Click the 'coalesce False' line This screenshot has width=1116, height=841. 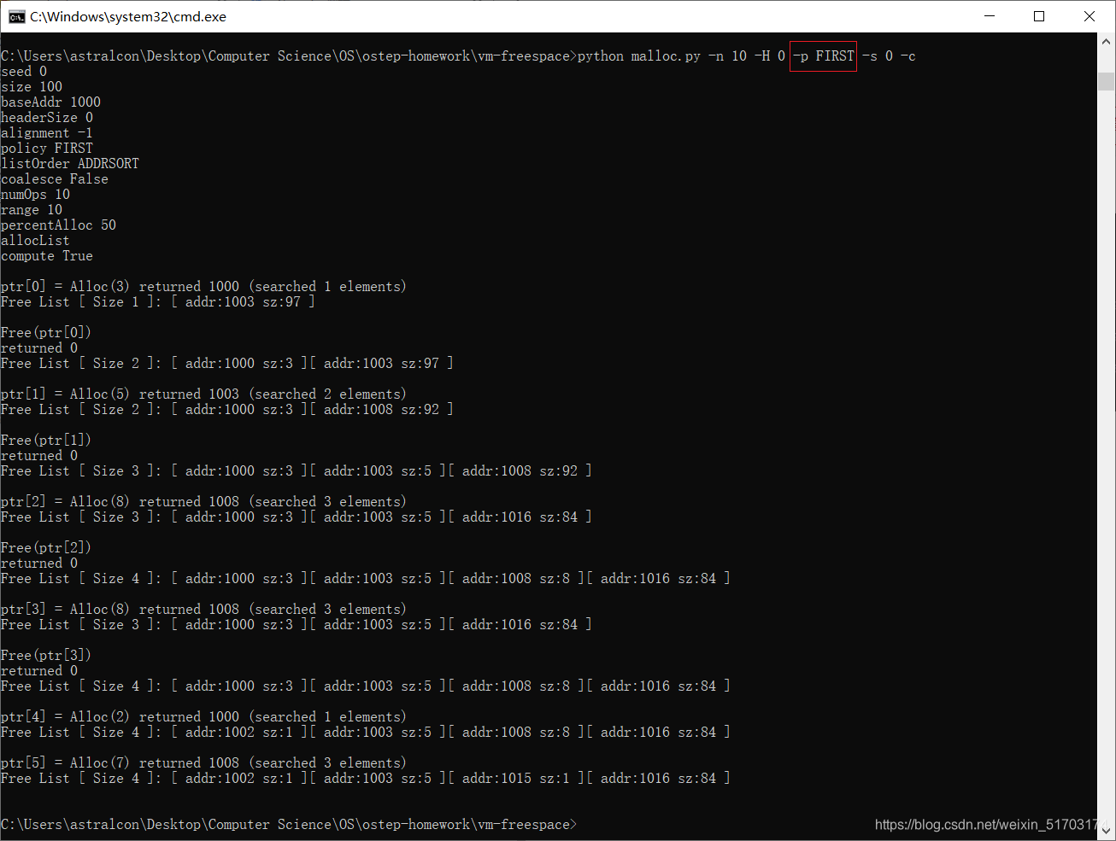(x=55, y=179)
